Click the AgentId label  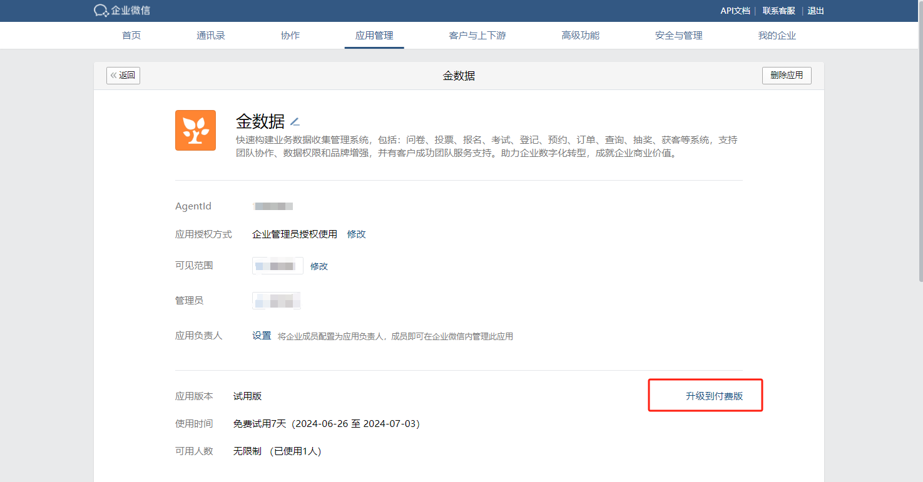tap(193, 206)
